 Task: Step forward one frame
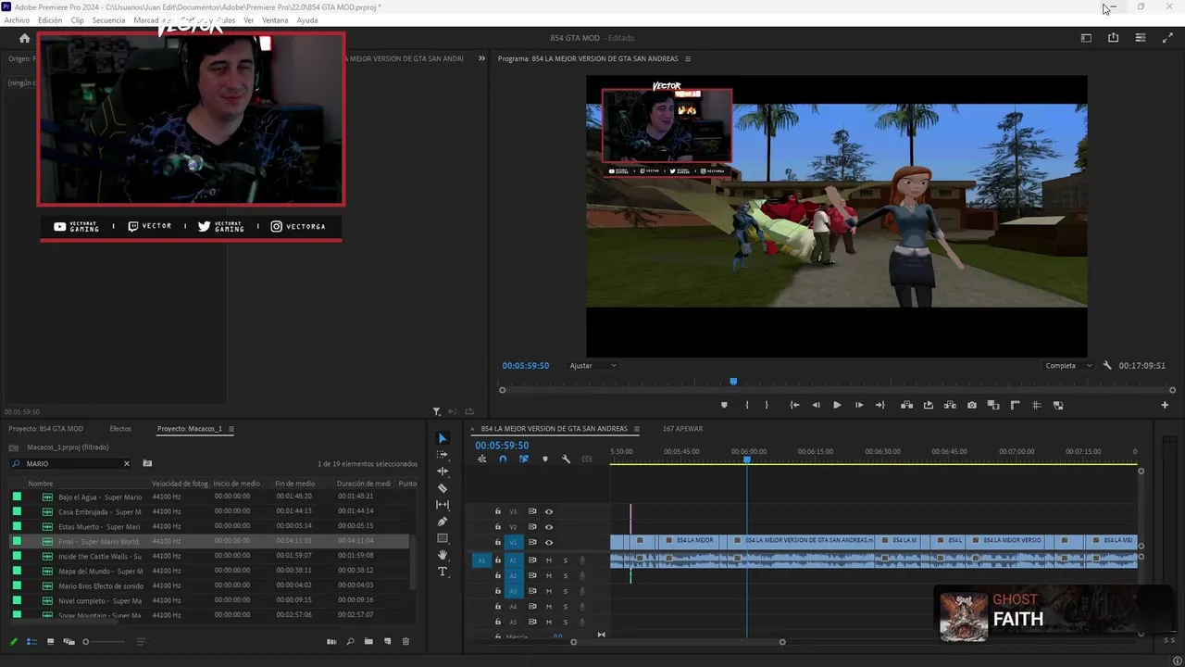point(859,405)
